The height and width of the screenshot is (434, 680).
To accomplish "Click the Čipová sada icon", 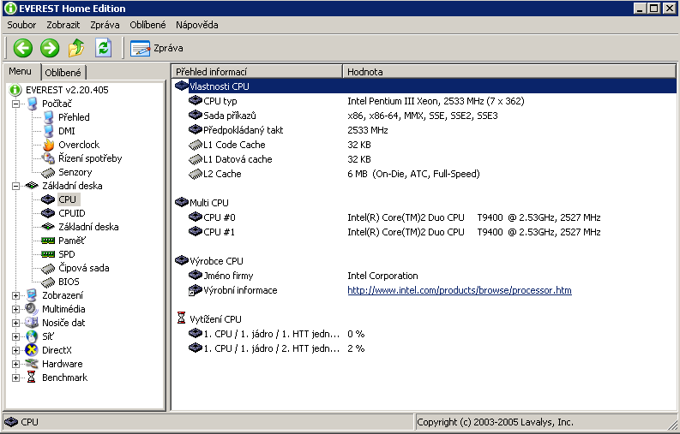I will (48, 269).
